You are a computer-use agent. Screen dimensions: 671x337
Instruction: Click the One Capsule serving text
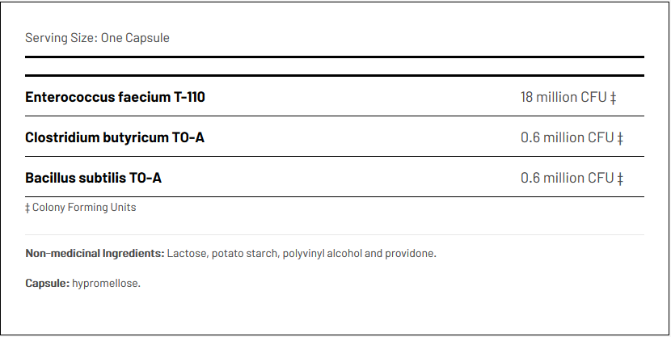[135, 38]
